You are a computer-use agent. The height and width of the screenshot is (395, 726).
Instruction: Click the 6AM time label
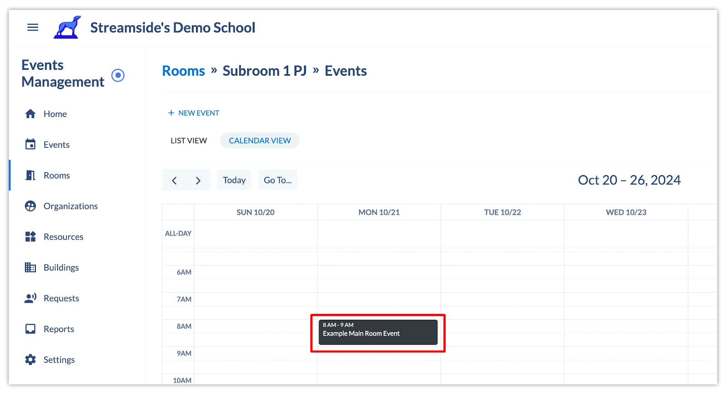pos(184,272)
